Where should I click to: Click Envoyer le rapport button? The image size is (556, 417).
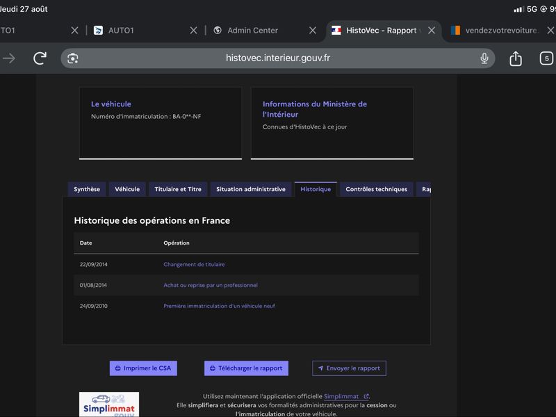[349, 368]
